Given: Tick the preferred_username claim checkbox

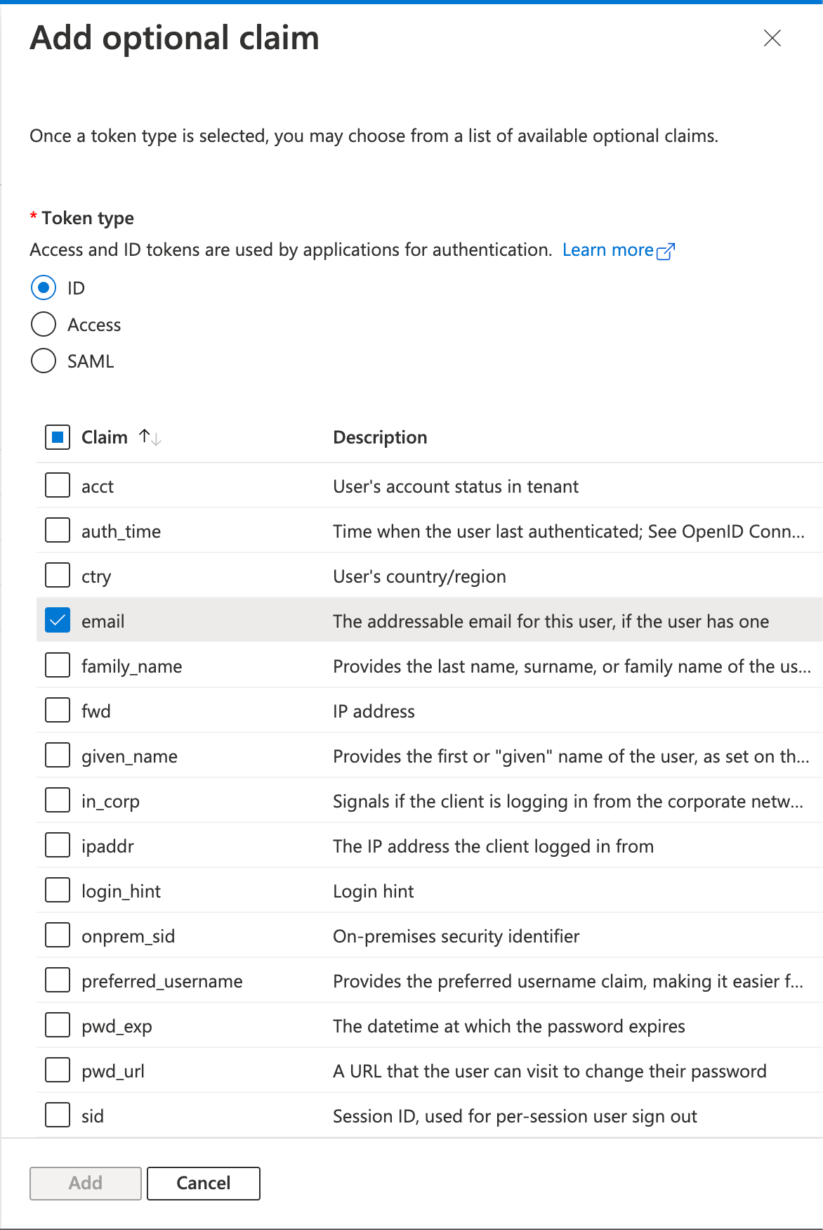Looking at the screenshot, I should tap(58, 980).
